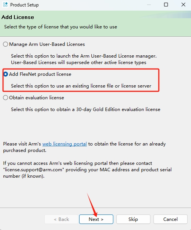
Task: Click the 'Add FlexNet product license' label text
Action: tap(40, 74)
